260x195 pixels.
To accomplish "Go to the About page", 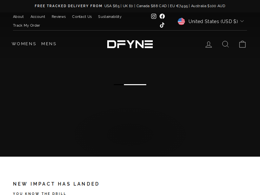I will click(18, 17).
